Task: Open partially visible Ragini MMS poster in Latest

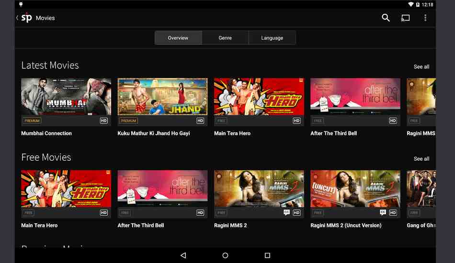Action: click(x=421, y=97)
